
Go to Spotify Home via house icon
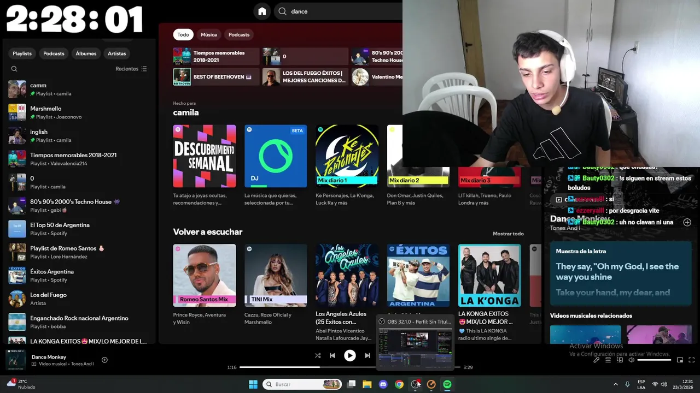[262, 11]
